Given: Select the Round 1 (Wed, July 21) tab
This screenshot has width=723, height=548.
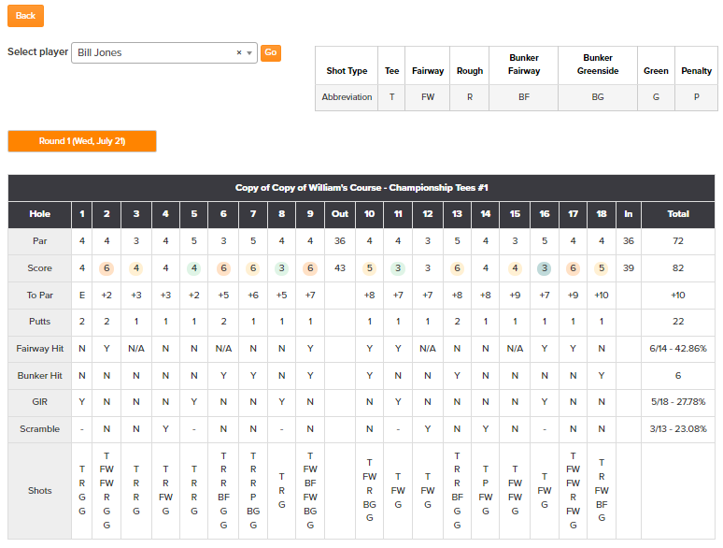Looking at the screenshot, I should pos(82,141).
